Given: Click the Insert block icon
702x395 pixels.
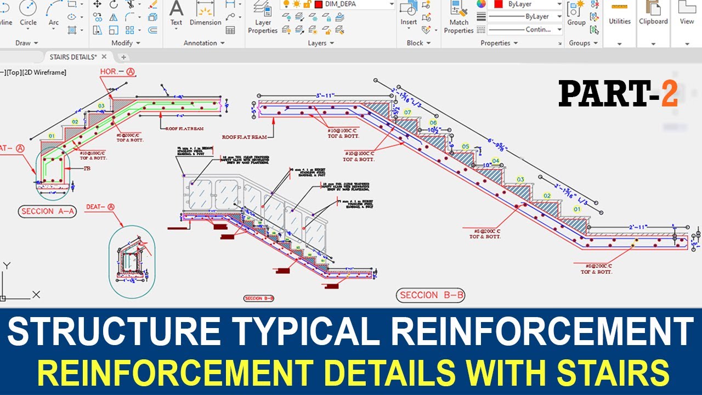Looking at the screenshot, I should pos(409,13).
